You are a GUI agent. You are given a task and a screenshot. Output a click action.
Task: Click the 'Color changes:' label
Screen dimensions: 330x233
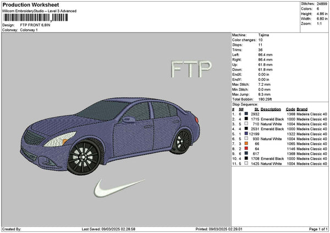[244, 40]
